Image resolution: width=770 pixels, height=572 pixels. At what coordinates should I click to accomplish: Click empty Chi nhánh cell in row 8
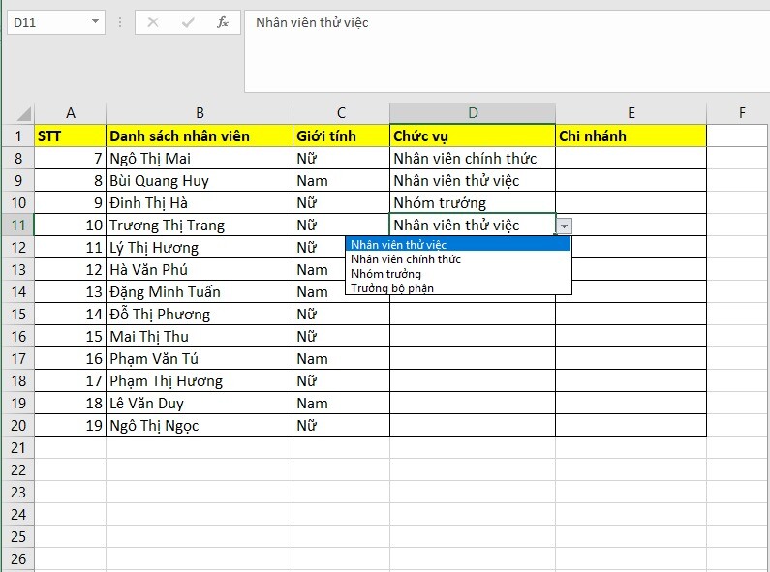(x=631, y=159)
